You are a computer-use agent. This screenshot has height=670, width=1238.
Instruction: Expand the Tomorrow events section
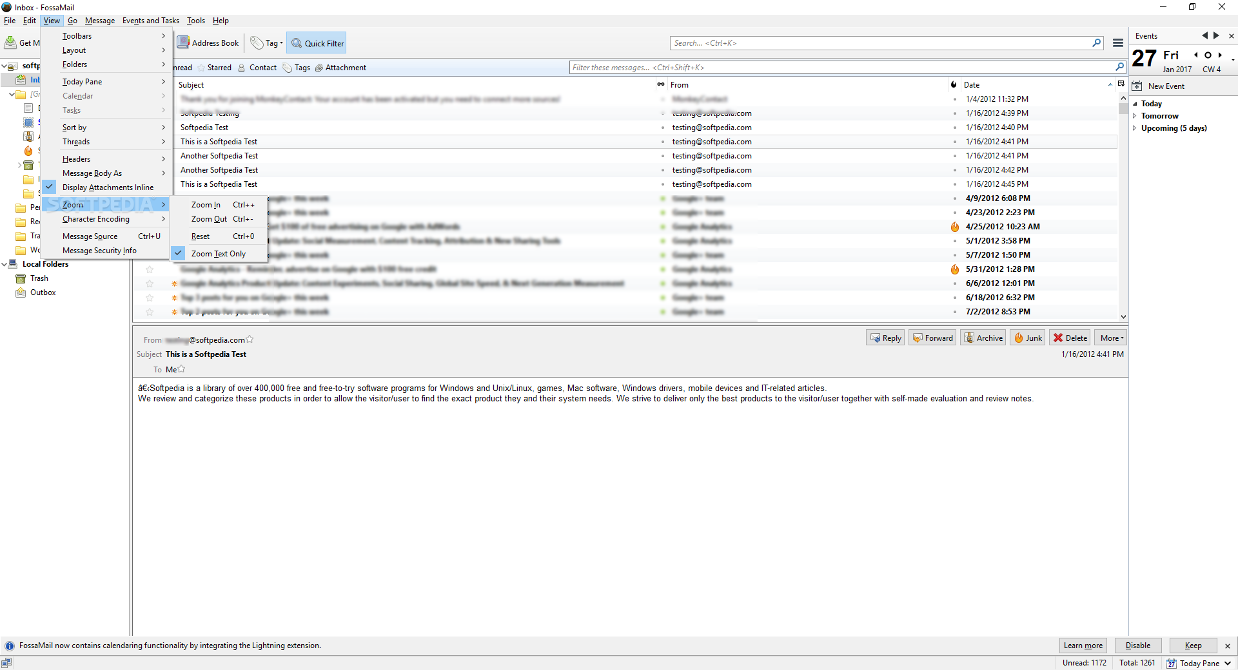click(x=1135, y=116)
